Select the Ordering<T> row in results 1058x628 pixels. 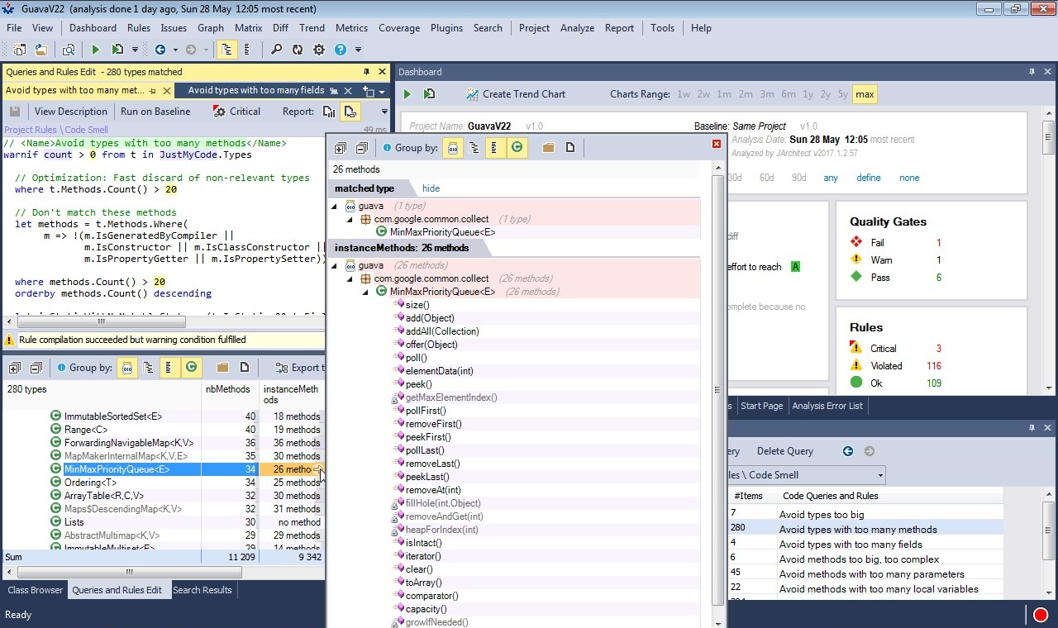tap(161, 483)
